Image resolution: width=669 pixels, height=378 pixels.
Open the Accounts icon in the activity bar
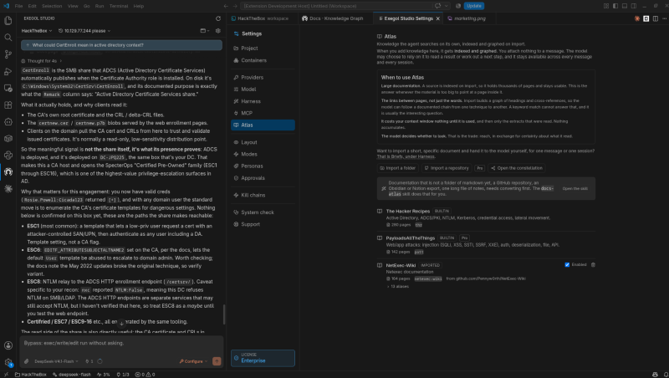point(8,345)
